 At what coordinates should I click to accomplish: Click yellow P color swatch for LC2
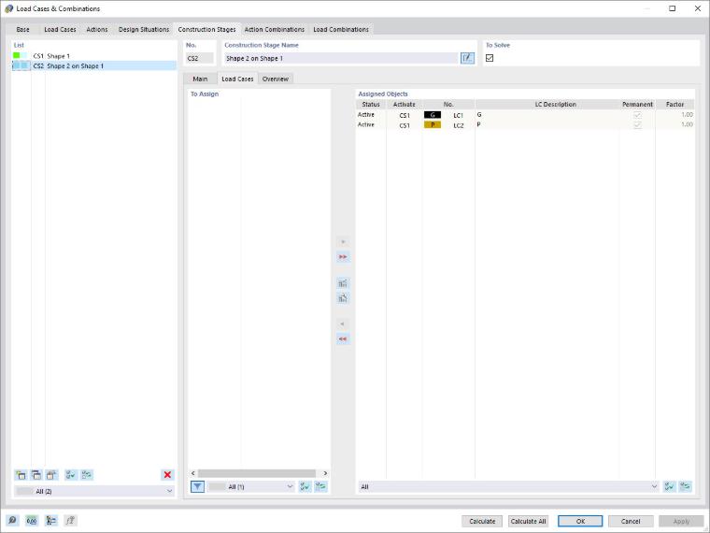(x=433, y=125)
